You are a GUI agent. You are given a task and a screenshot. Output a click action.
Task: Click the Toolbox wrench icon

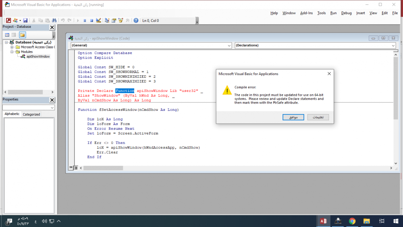click(127, 20)
